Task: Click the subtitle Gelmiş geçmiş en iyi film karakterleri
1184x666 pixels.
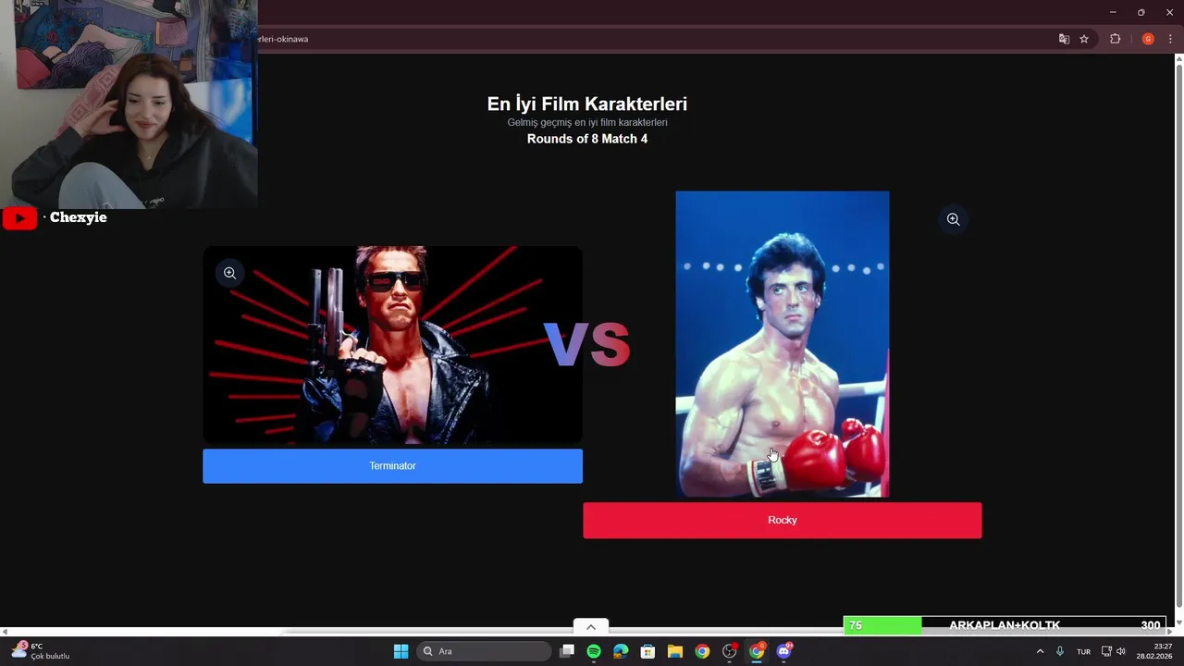Action: click(587, 122)
